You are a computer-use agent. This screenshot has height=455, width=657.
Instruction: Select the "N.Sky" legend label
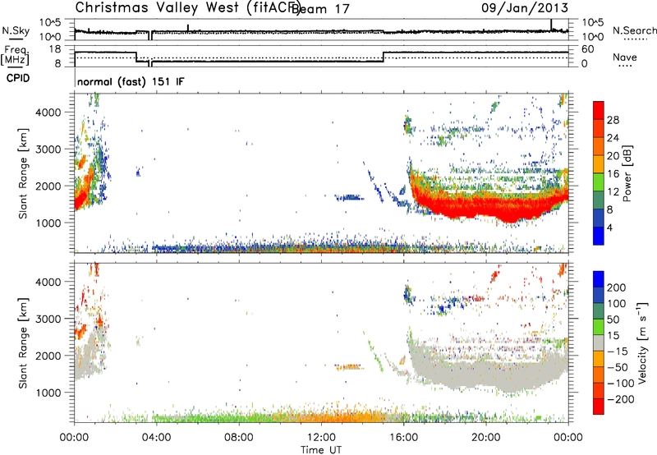coord(16,30)
